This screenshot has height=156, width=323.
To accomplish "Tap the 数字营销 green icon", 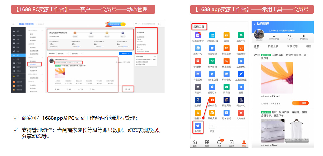I will pos(212,61).
